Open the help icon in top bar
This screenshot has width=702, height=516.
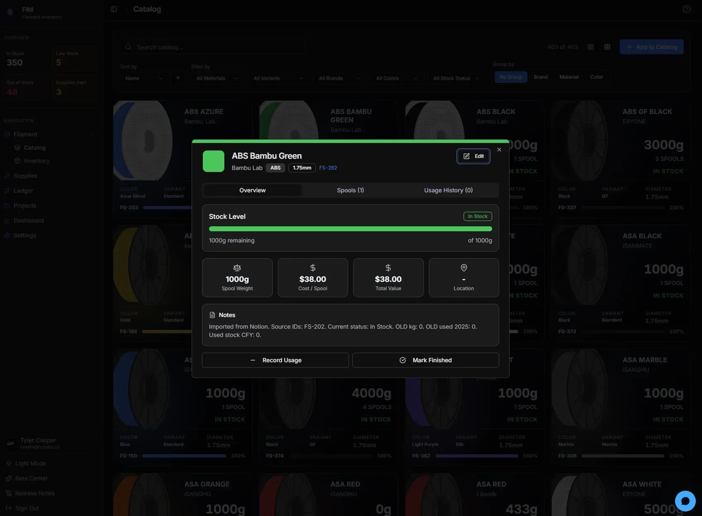click(687, 9)
